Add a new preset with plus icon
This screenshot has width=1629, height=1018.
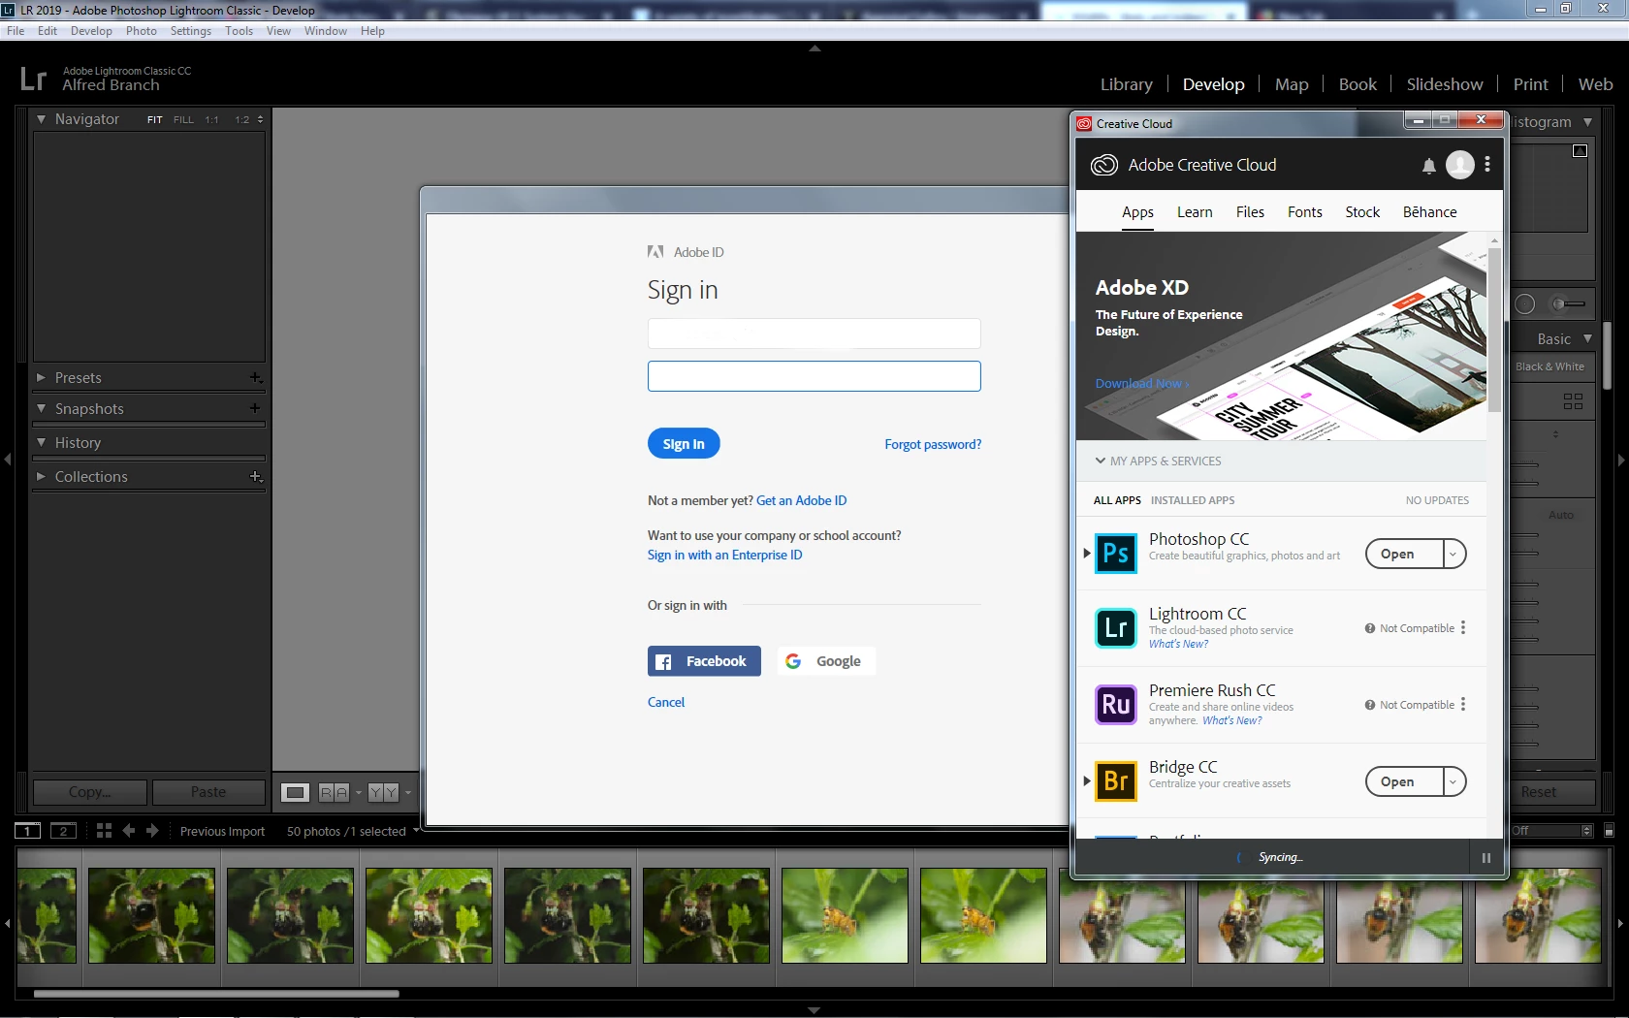coord(255,378)
